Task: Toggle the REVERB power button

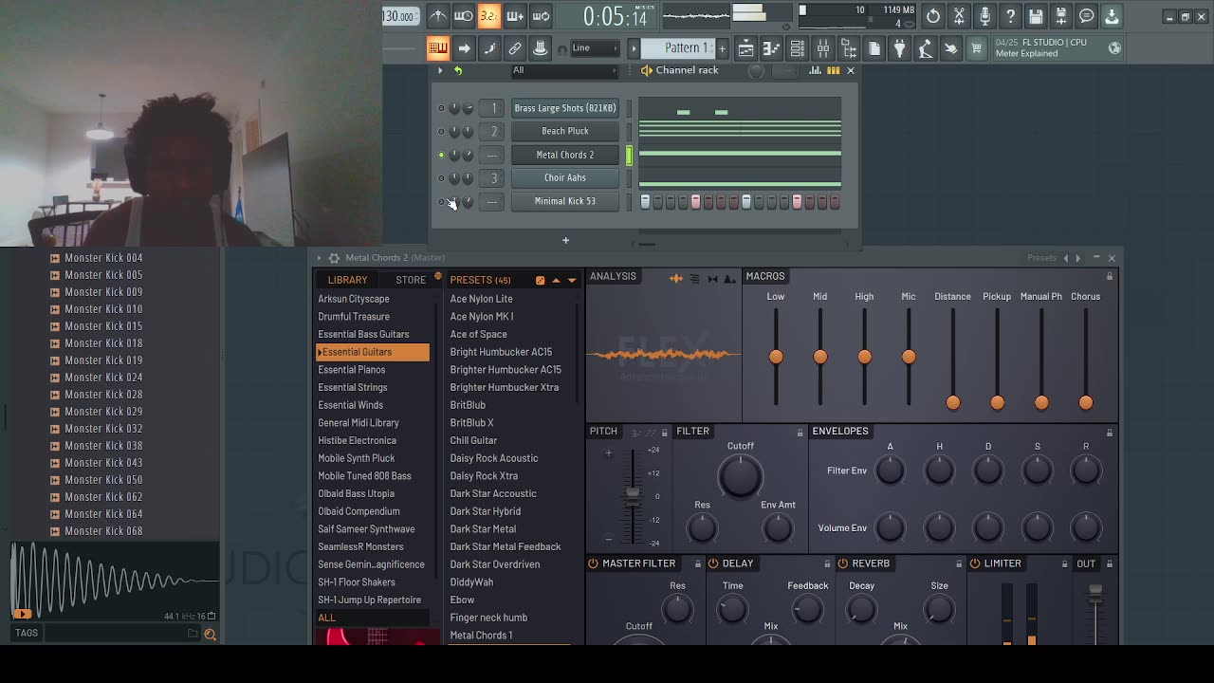Action: (x=842, y=563)
